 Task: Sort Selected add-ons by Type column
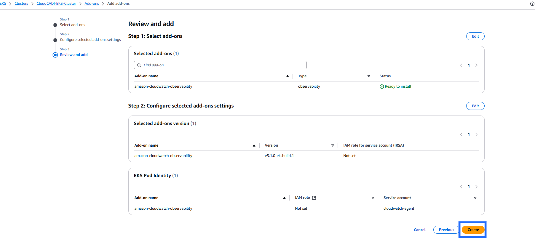coord(369,76)
